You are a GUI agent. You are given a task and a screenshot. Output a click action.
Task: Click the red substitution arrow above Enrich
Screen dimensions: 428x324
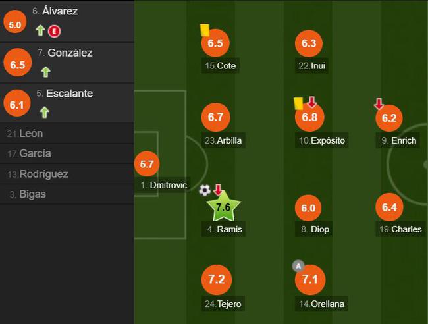coord(379,104)
